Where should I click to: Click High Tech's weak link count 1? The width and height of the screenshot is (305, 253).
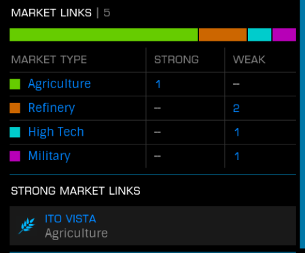pos(236,132)
